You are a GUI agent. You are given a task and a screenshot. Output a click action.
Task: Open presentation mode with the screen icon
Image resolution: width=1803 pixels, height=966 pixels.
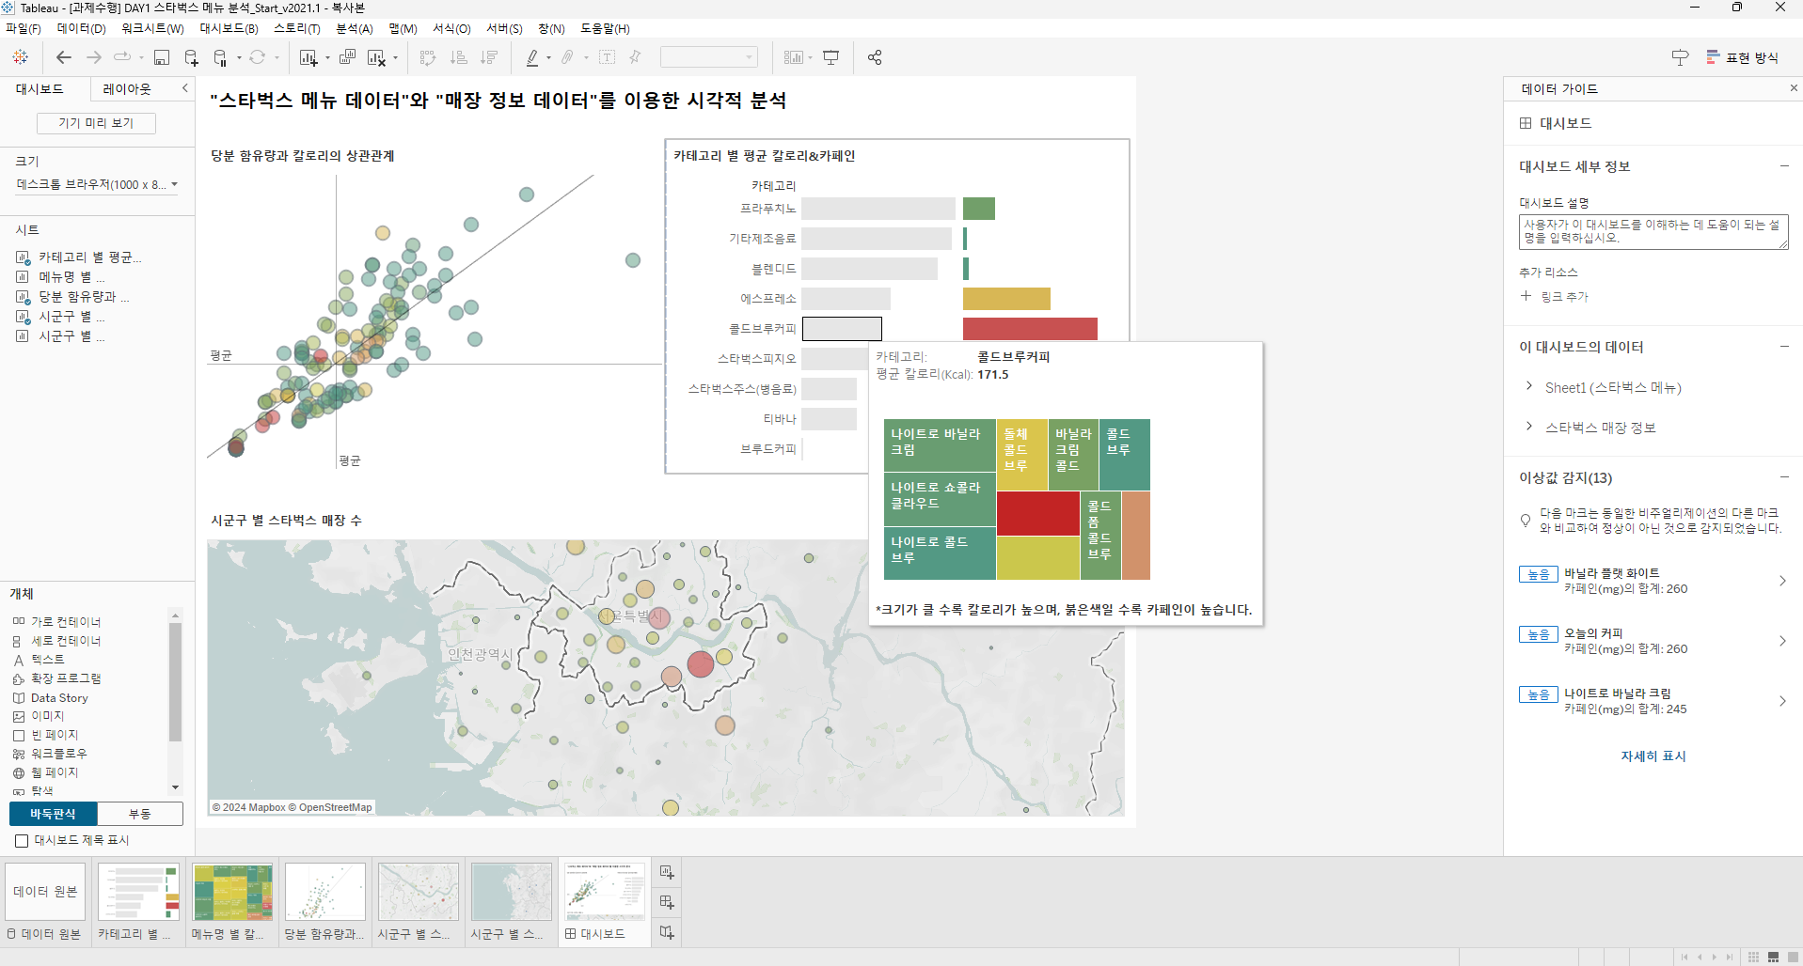point(831,57)
